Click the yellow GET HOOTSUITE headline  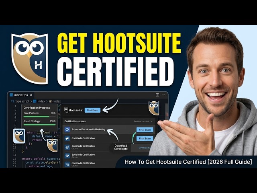click(119, 43)
